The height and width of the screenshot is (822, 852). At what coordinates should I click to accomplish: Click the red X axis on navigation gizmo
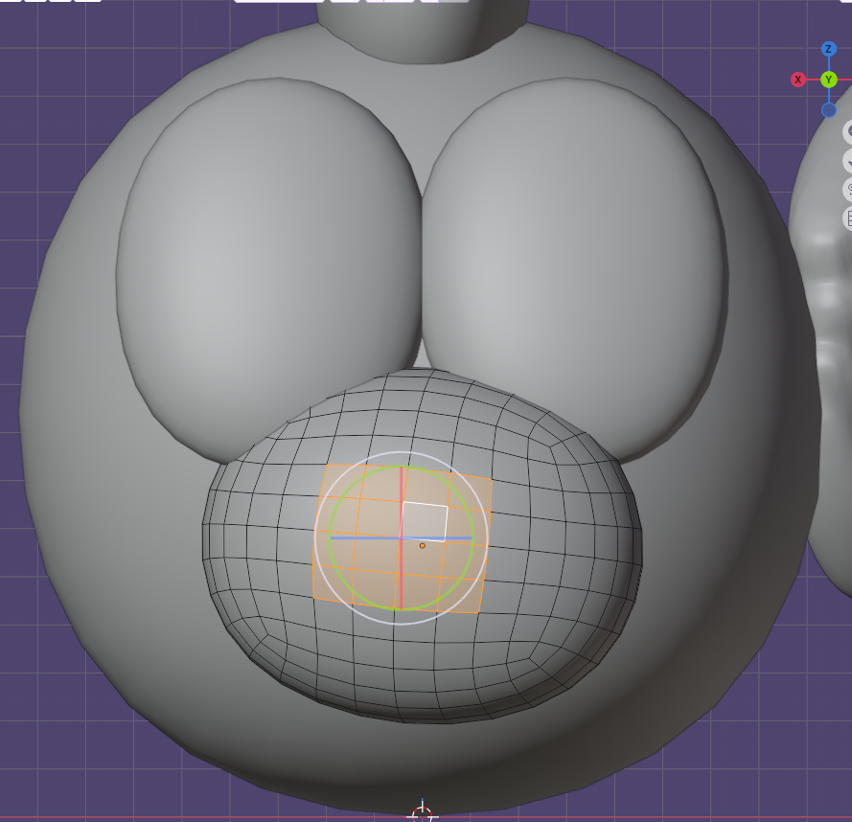pos(797,80)
